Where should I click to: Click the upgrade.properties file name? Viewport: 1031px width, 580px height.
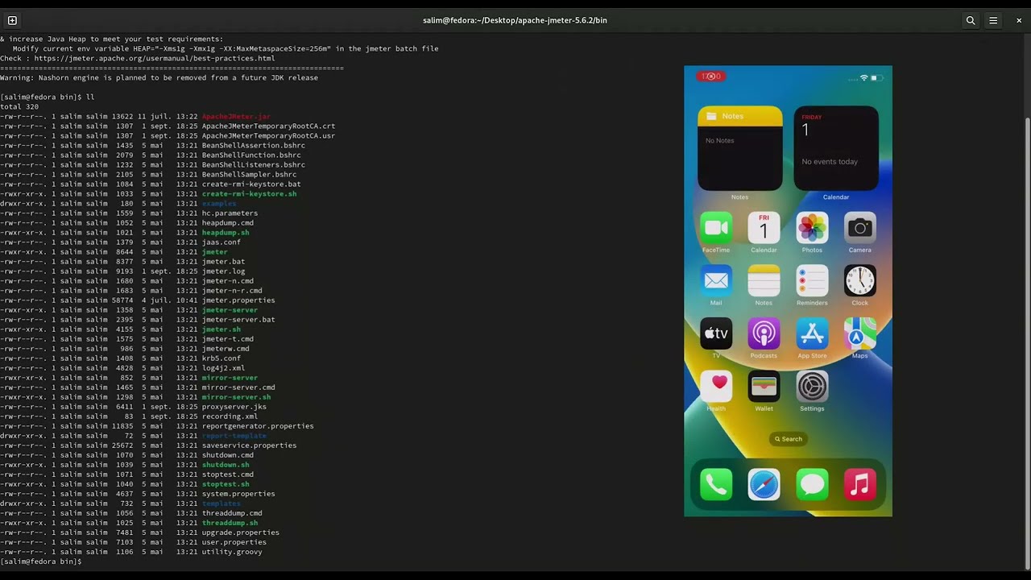coord(240,532)
